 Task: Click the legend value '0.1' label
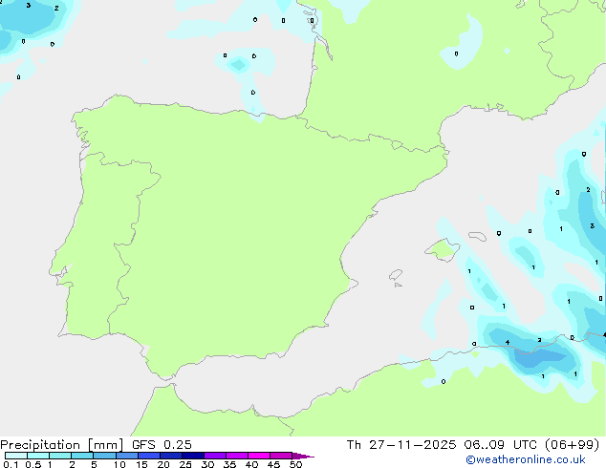(11, 464)
